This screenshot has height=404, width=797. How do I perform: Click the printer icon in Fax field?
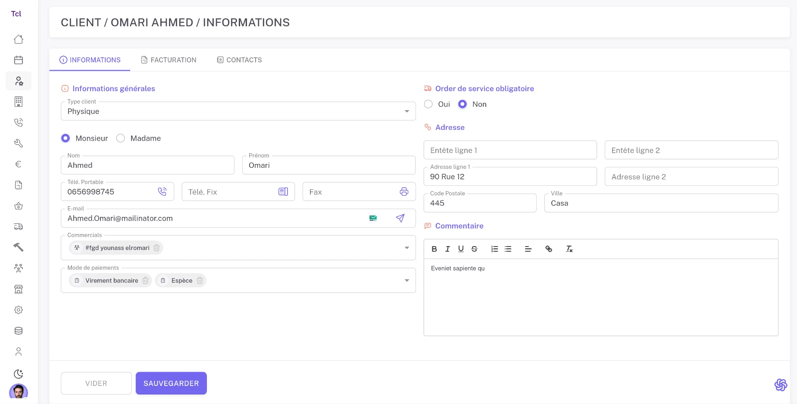tap(404, 192)
